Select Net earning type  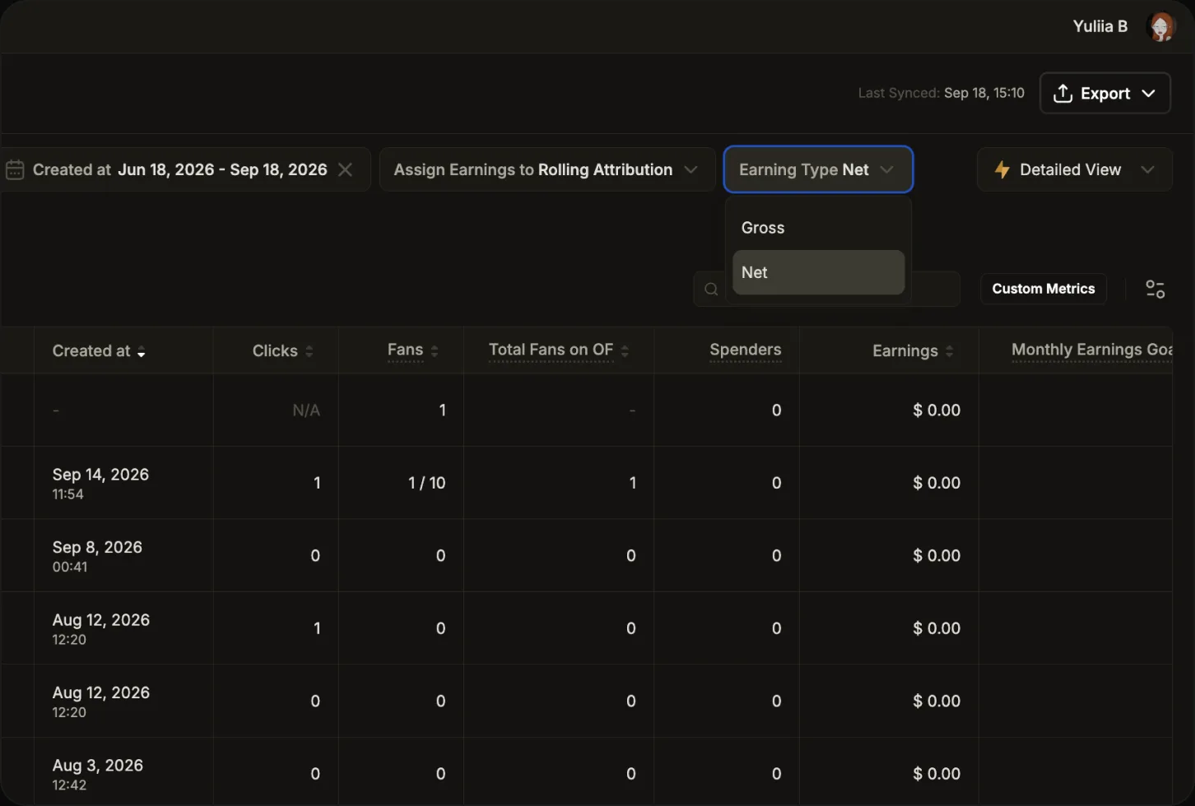[818, 272]
